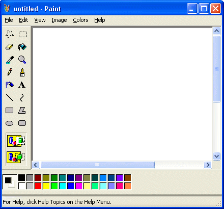The height and width of the screenshot is (209, 224).
Task: Enable opaque selection mode option
Action: (x=16, y=141)
